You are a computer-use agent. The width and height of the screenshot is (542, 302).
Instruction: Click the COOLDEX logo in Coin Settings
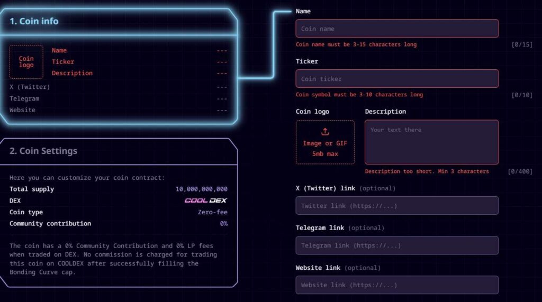point(206,200)
